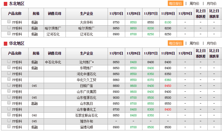Click the red square beside 东北地区

5,4
